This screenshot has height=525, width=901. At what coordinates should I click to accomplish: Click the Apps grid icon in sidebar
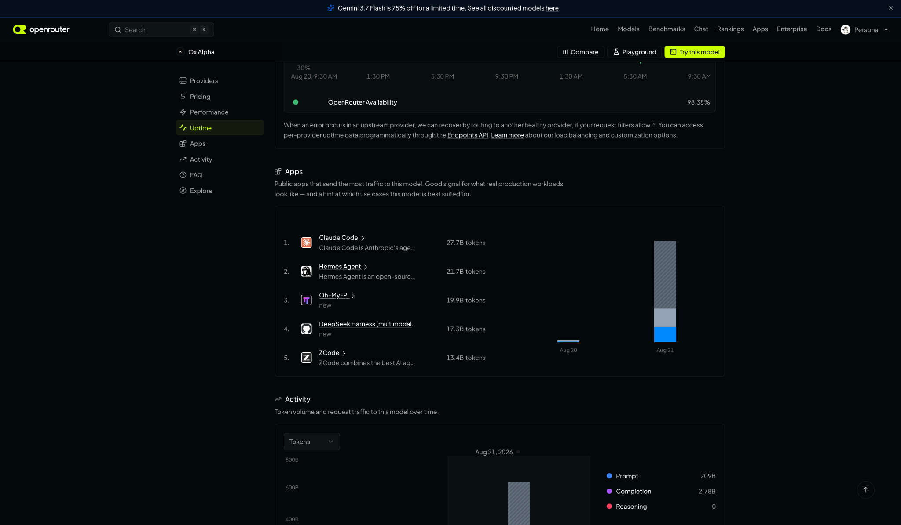click(183, 144)
